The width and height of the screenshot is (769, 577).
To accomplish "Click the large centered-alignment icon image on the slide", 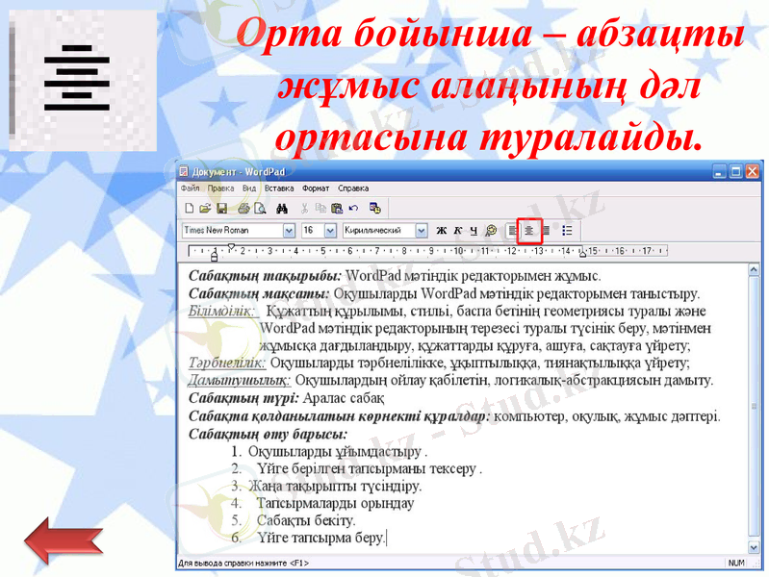I will tap(83, 80).
